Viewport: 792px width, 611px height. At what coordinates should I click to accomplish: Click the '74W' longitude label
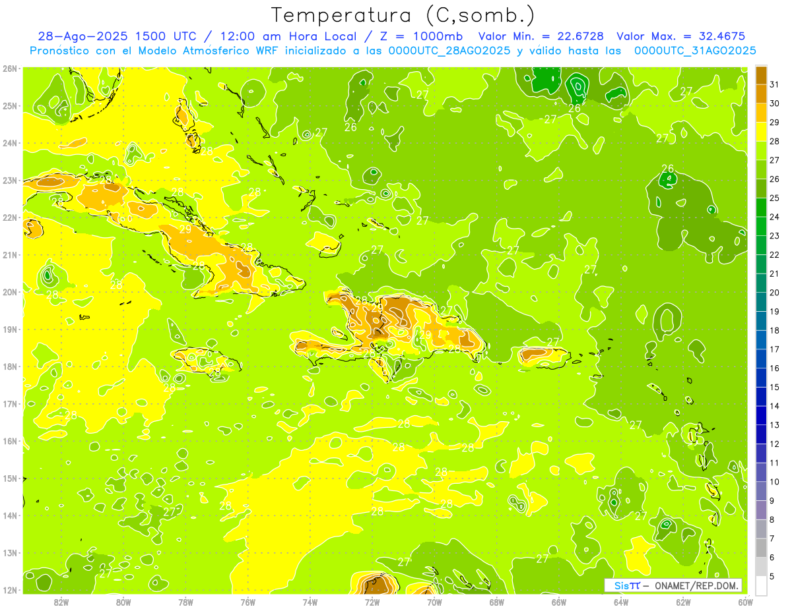pyautogui.click(x=310, y=602)
